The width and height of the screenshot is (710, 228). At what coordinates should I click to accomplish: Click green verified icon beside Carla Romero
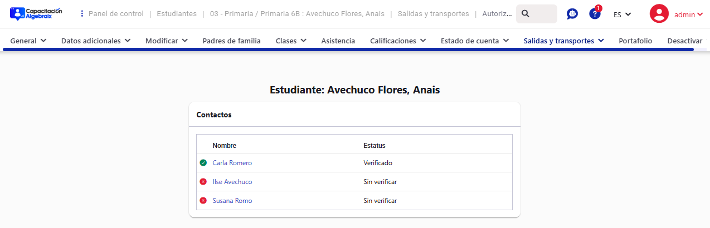coord(203,163)
